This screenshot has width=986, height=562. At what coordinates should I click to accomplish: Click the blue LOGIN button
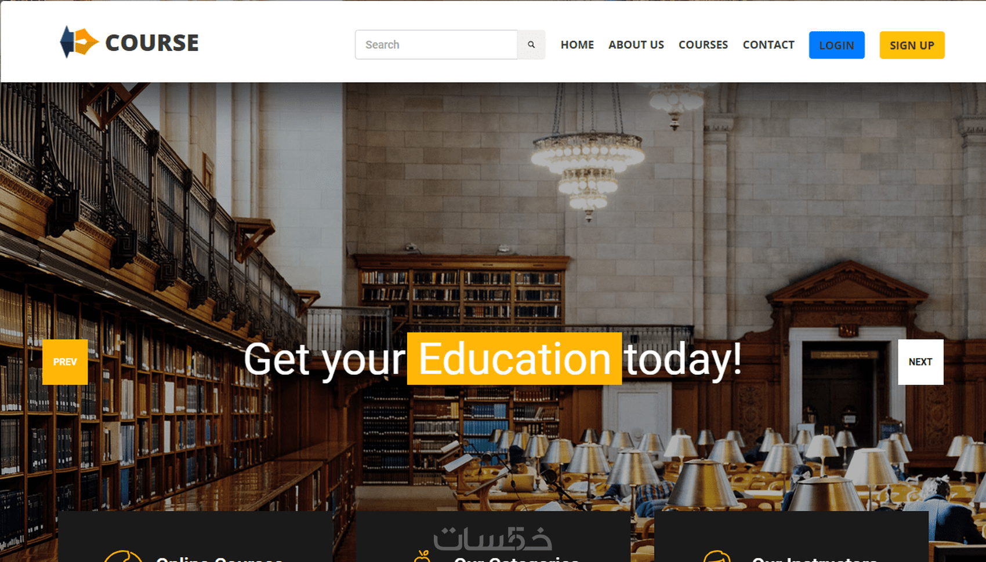coord(836,45)
